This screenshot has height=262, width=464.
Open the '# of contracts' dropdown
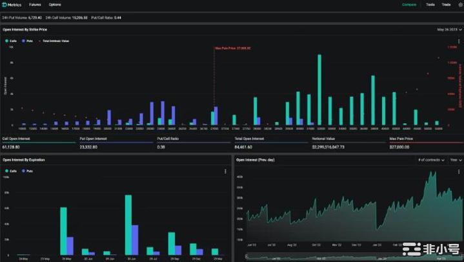coord(430,159)
